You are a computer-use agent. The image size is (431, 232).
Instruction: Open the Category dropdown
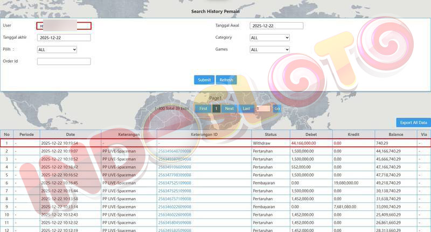pyautogui.click(x=269, y=38)
